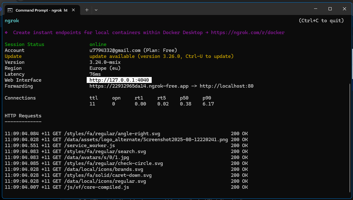Click the 'update available' message
Image resolution: width=353 pixels, height=200 pixels.
tap(161, 56)
